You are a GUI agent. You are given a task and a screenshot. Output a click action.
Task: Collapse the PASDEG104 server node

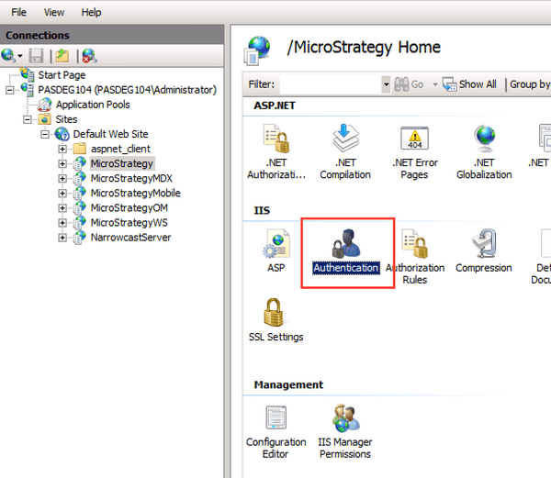click(x=10, y=90)
